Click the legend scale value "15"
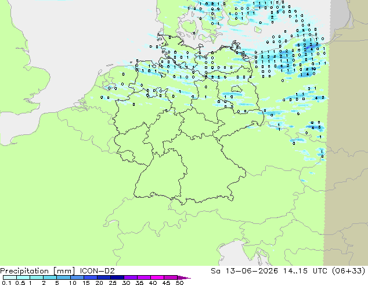 tap(86, 283)
